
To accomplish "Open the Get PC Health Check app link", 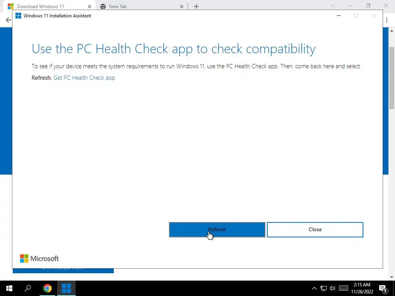I will [84, 78].
